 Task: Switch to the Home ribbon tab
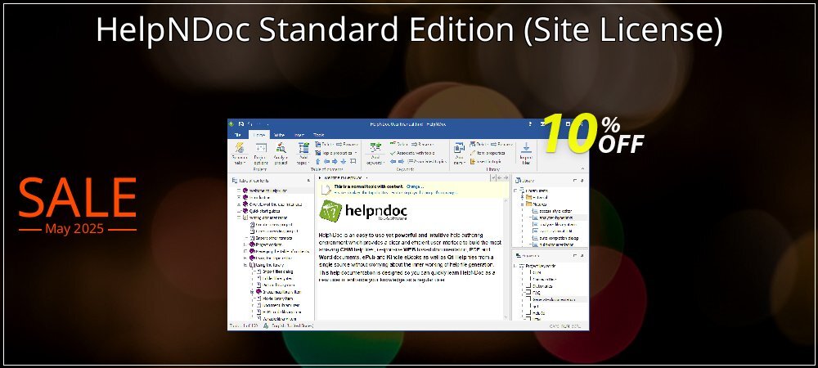point(259,134)
